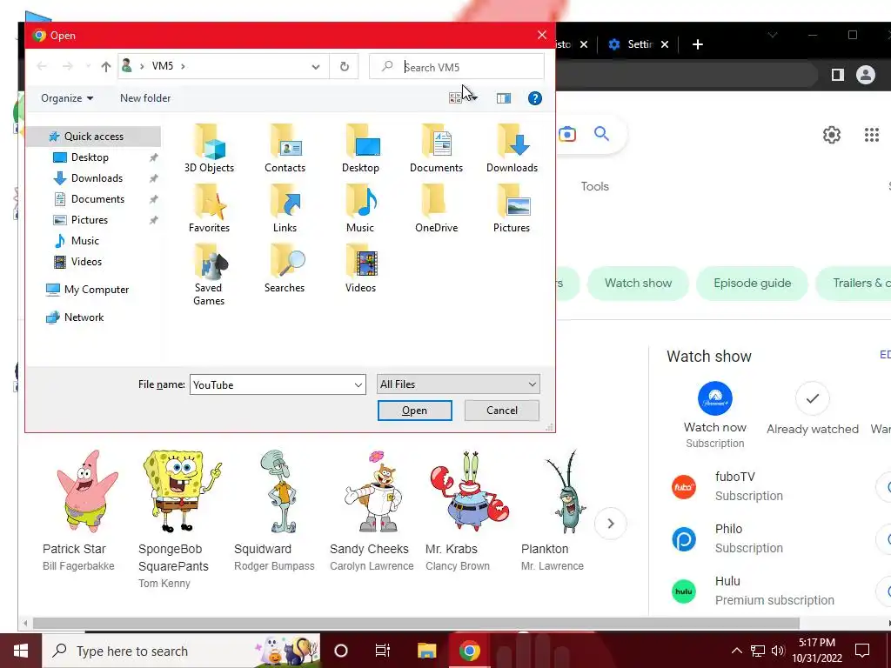891x668 pixels.
Task: Click New folder button
Action: [145, 98]
